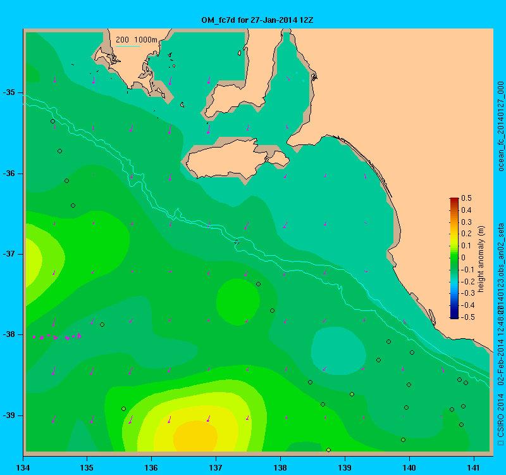Screen dimensions: 506x475
Task: Click the '139' longitude axis label
Action: pos(345,467)
